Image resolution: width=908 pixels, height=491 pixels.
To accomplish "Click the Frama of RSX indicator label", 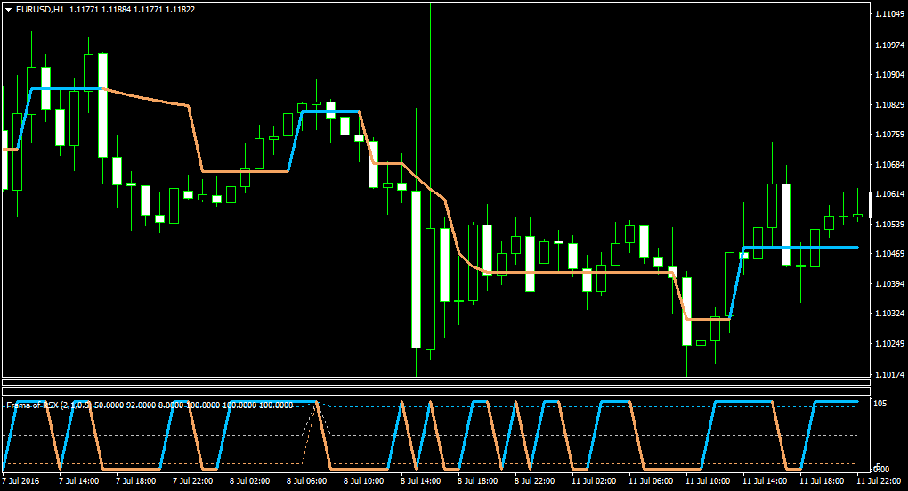I will (49, 405).
